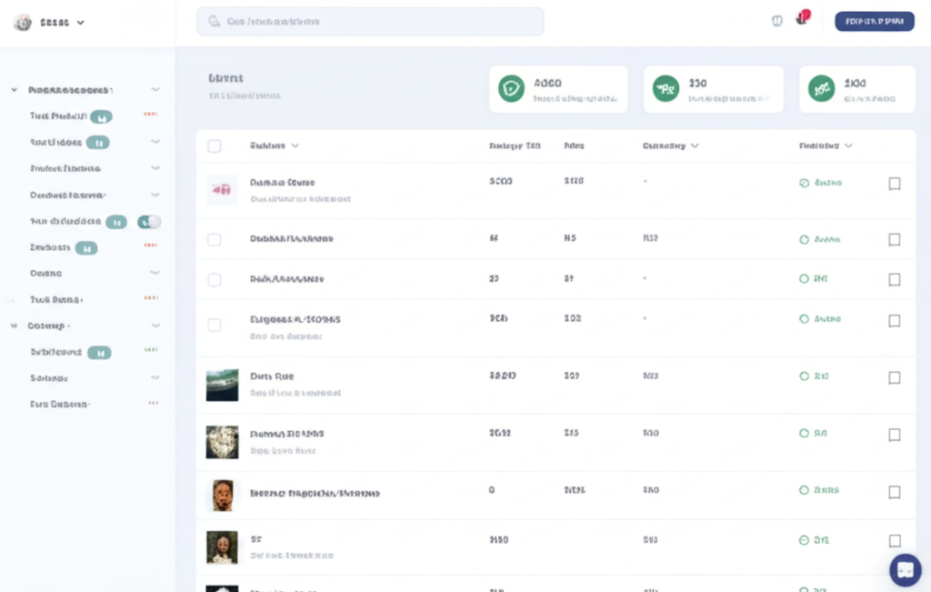Click green icon in the rightmost summary card
This screenshot has width=931, height=592.
click(822, 88)
